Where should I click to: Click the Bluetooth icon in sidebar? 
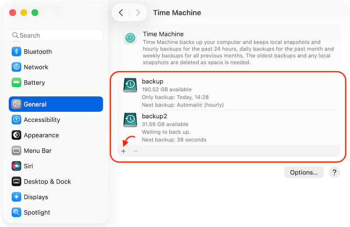16,52
